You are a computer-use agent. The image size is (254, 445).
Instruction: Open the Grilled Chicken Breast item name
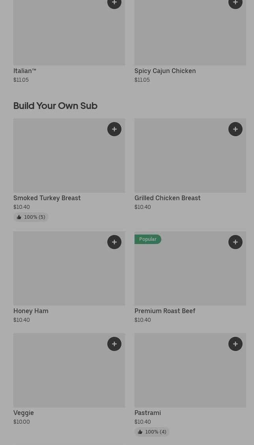click(167, 198)
